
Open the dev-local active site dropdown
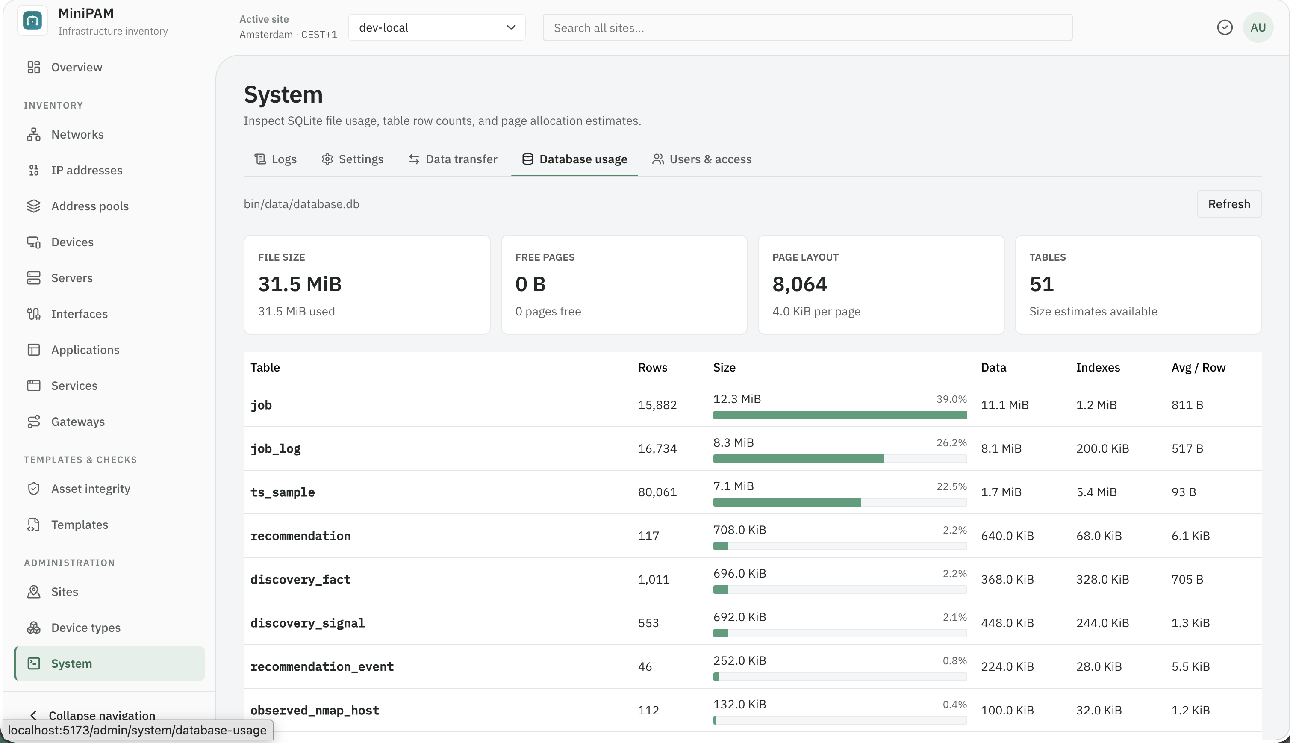(x=437, y=27)
